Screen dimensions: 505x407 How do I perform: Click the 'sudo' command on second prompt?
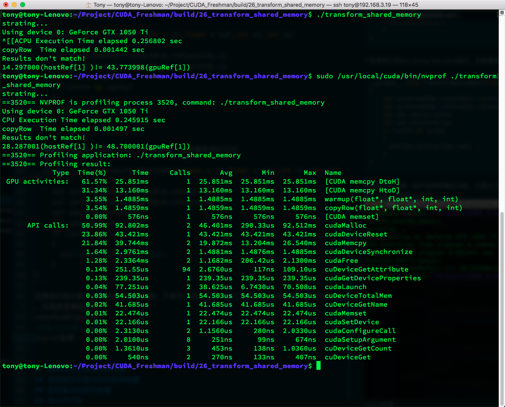324,76
